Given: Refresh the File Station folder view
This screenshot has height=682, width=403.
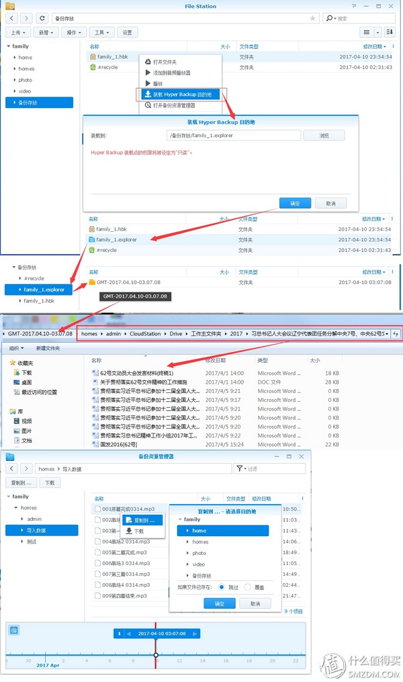Looking at the screenshot, I should coord(42,18).
